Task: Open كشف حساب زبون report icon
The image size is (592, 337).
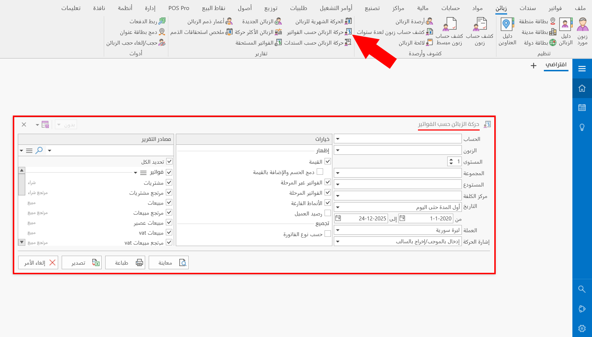Action: (480, 25)
